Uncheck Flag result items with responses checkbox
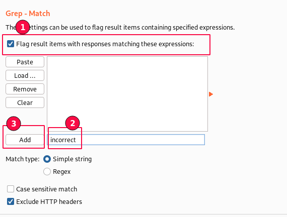 point(11,44)
